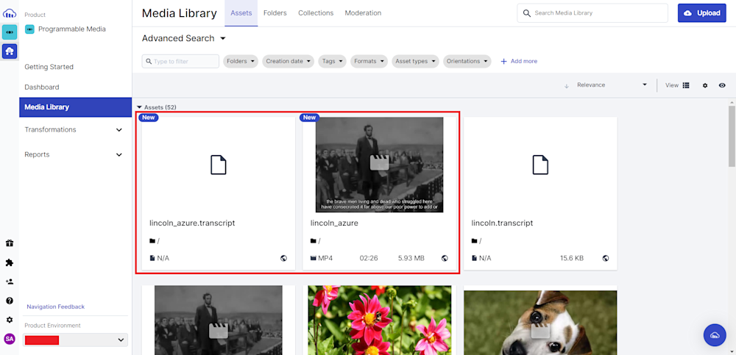Open the Tags filter dropdown
Viewport: 736px width, 355px height.
tap(332, 62)
